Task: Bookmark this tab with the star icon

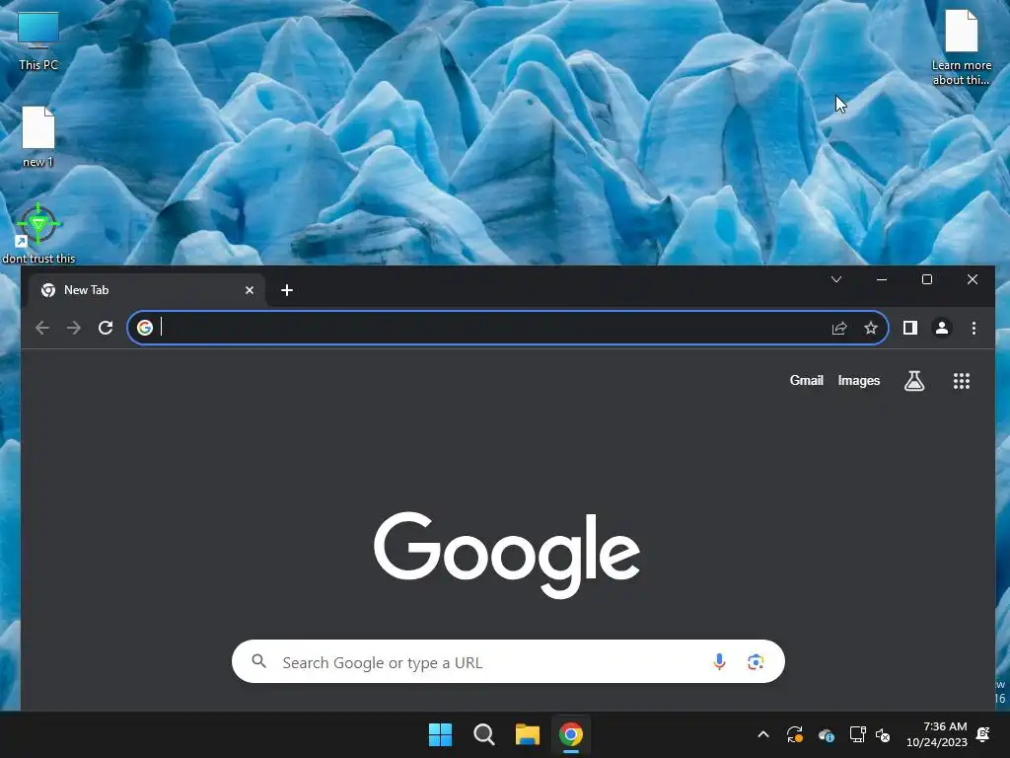Action: point(871,328)
